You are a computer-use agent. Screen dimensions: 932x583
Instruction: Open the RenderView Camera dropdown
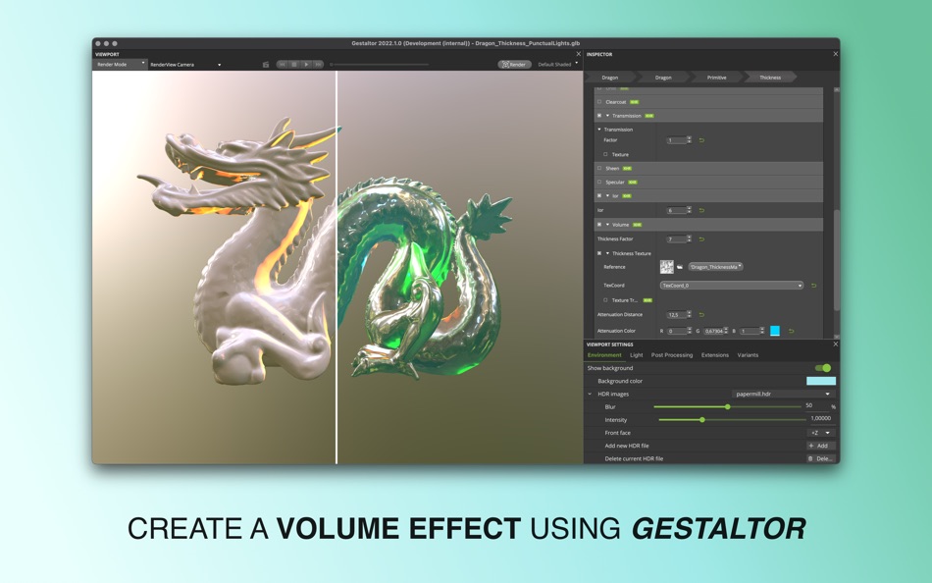(x=185, y=64)
